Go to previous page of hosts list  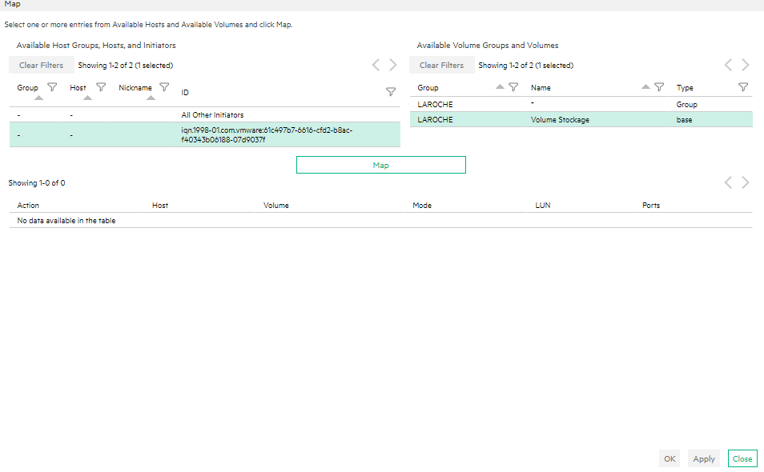376,65
